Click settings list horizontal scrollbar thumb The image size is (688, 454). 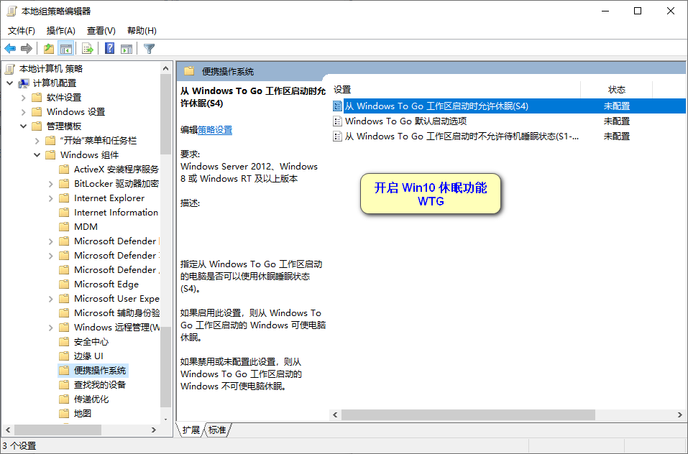(469, 414)
